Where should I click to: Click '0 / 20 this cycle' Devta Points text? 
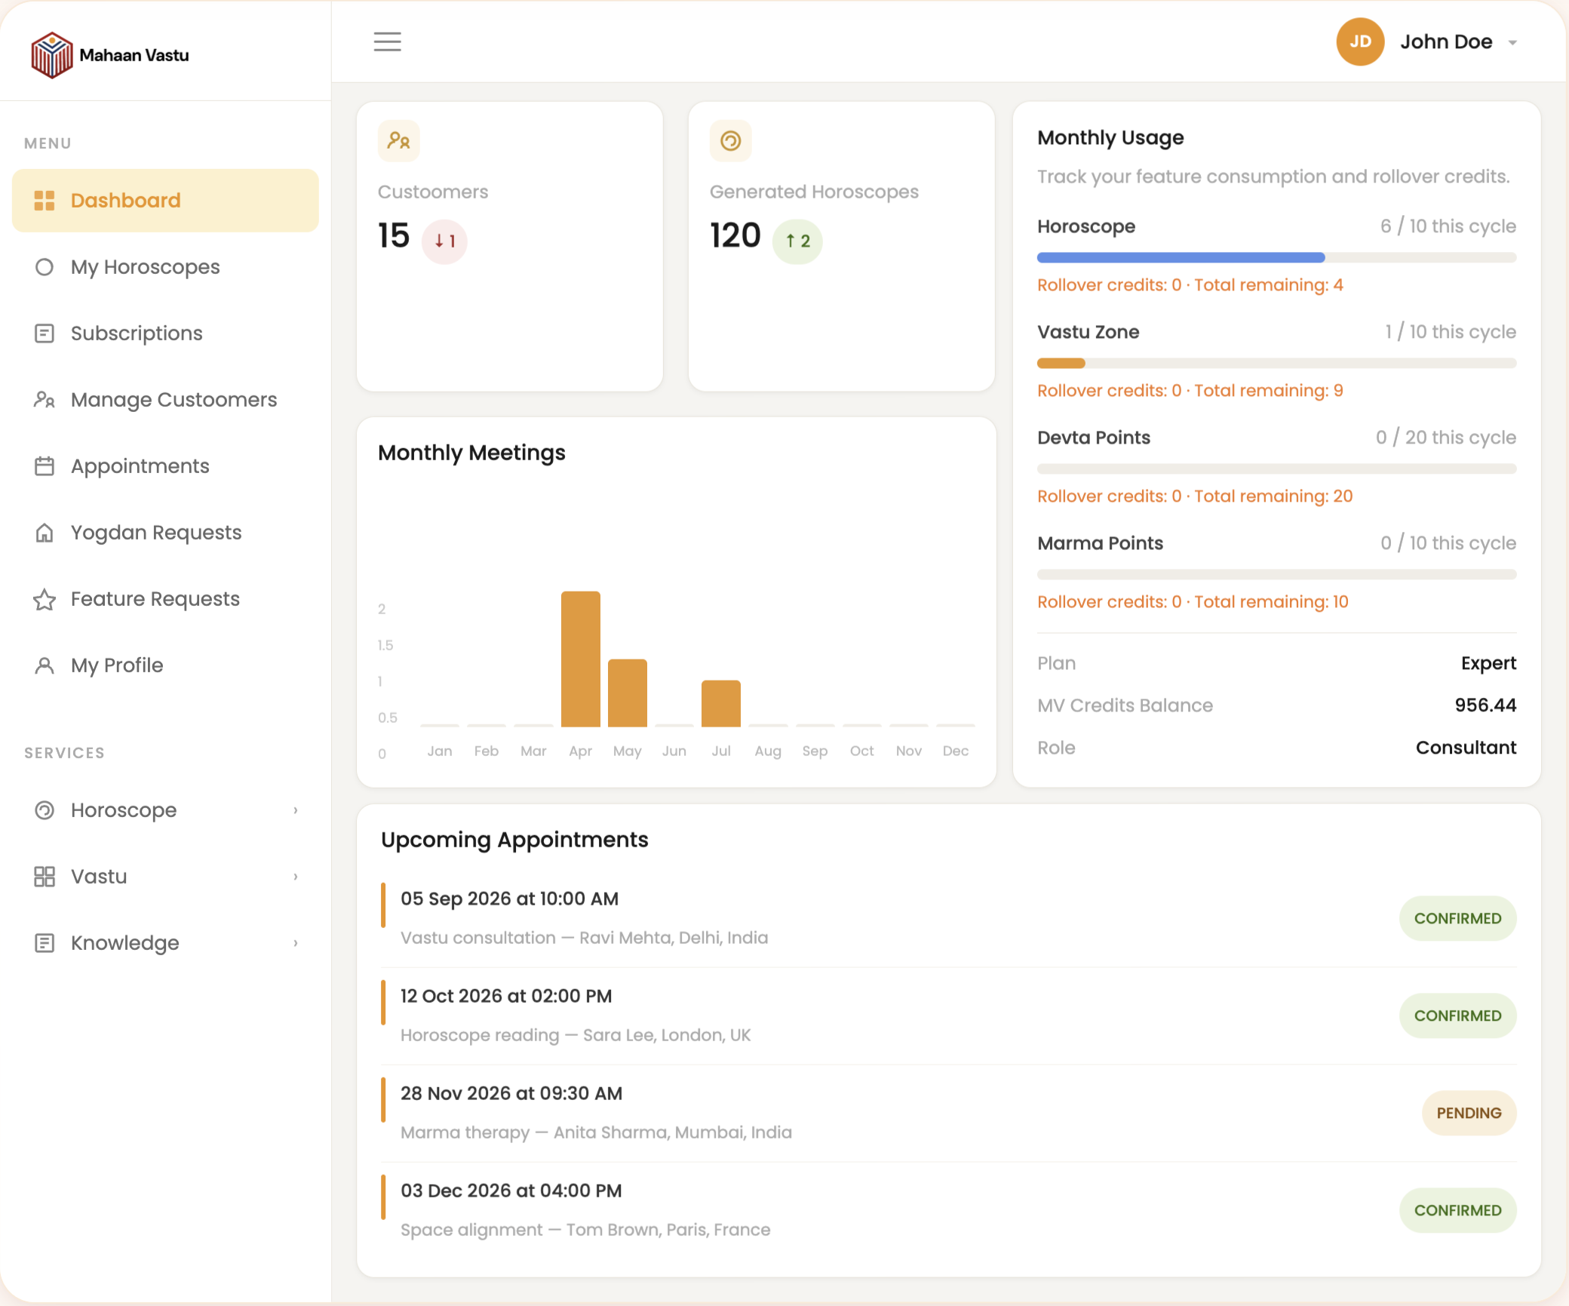coord(1445,438)
